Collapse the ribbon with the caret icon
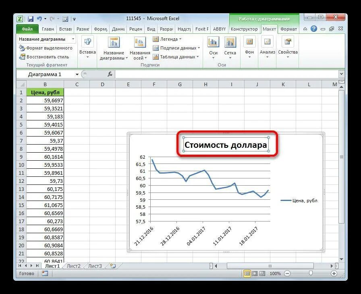 tap(305, 29)
